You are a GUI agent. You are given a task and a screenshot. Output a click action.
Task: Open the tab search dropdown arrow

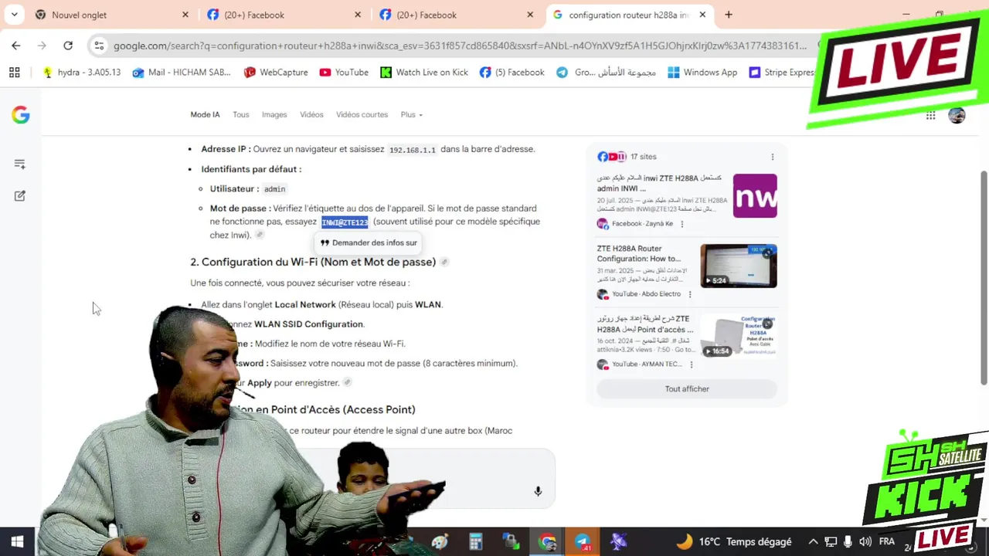pos(14,15)
